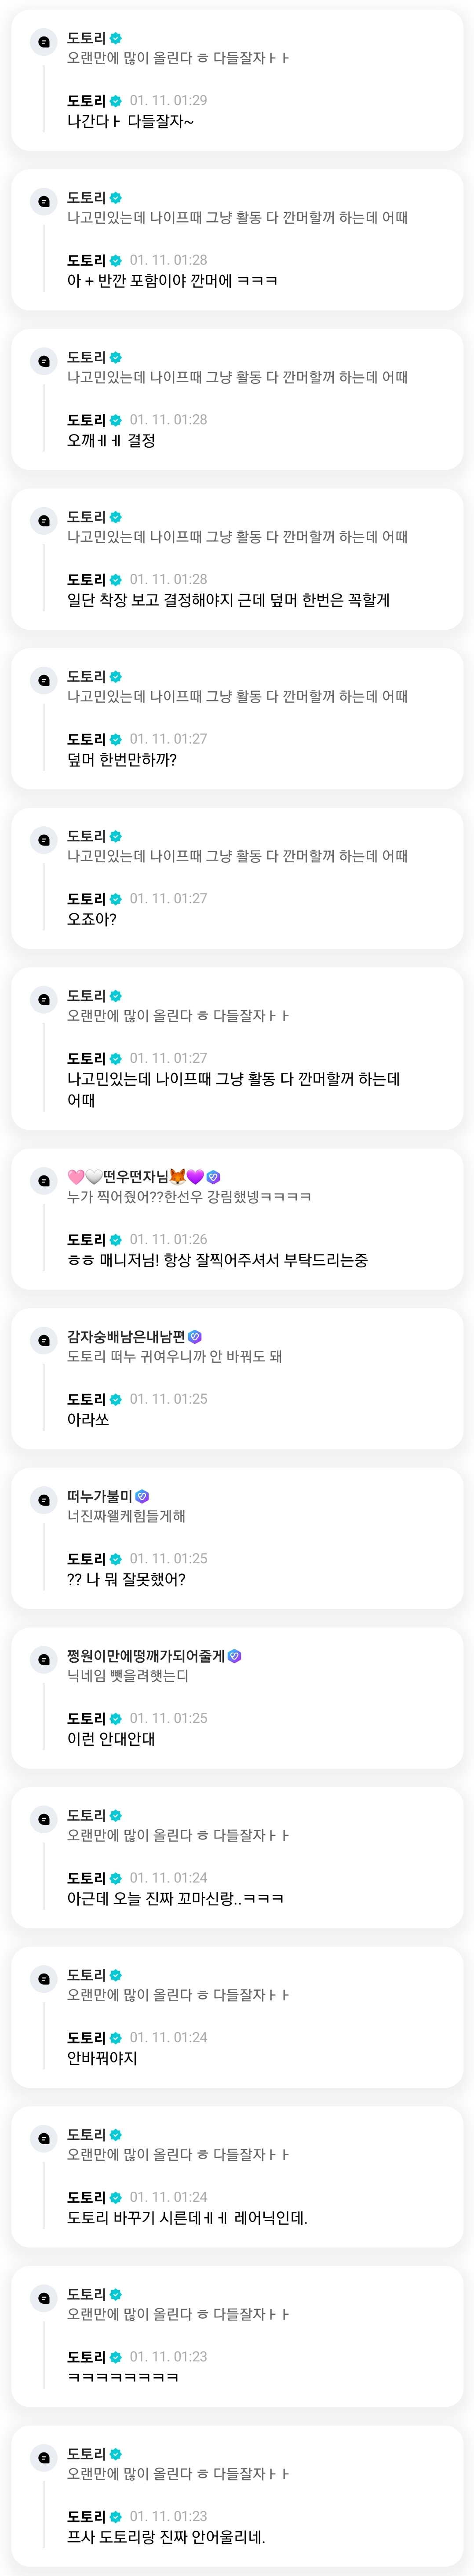Viewport: 474px width, 2576px height.
Task: Click verified badge next to 01. 11. 01:26 reply
Action: [x=116, y=1240]
